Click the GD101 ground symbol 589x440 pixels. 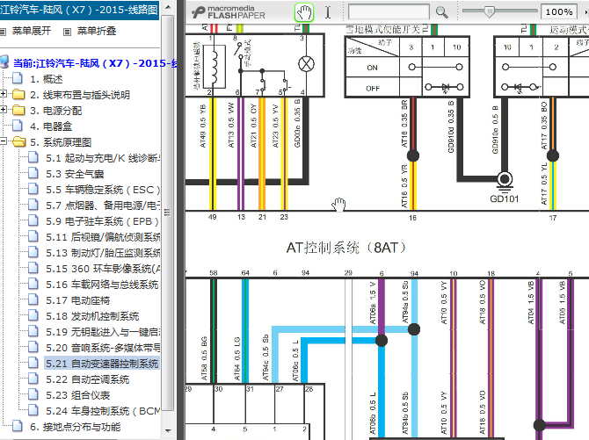[505, 180]
